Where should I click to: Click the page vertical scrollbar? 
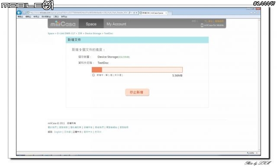(259, 85)
